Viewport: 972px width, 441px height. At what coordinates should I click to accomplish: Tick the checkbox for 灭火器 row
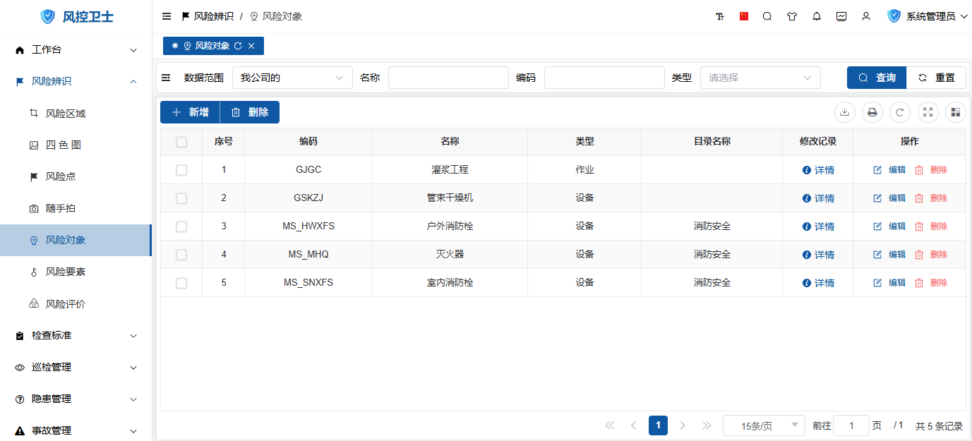click(x=181, y=255)
